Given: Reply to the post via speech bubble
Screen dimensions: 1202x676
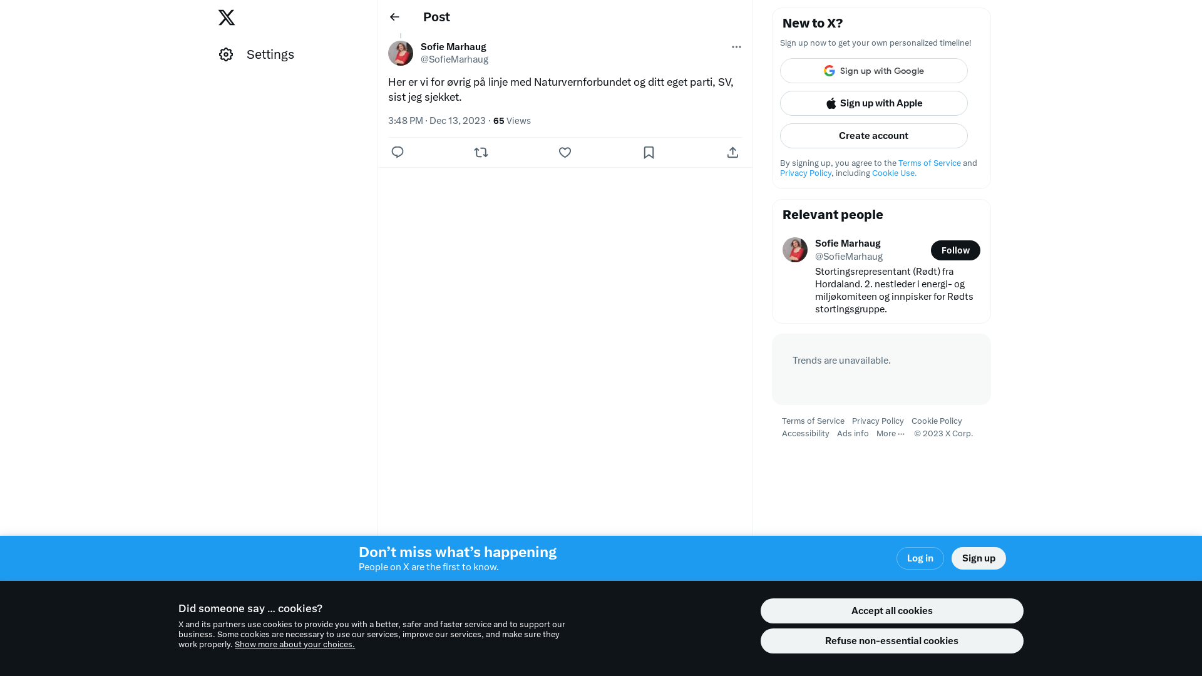Looking at the screenshot, I should 398,152.
